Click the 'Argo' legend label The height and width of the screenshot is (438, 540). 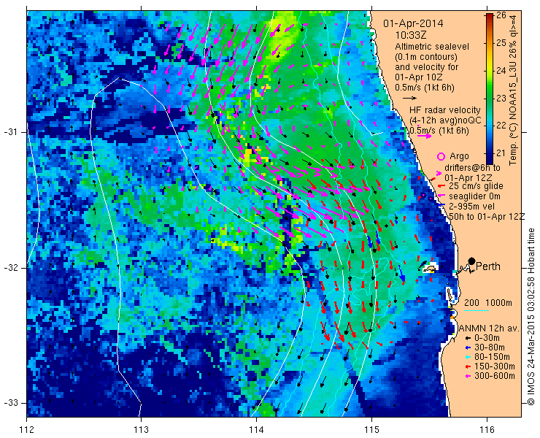[459, 156]
